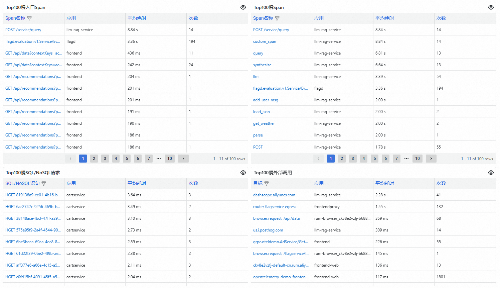This screenshot has height=288, width=500.
Task: Sort SQL/NoSQL table by 平均耗时 column
Action: pyautogui.click(x=137, y=183)
